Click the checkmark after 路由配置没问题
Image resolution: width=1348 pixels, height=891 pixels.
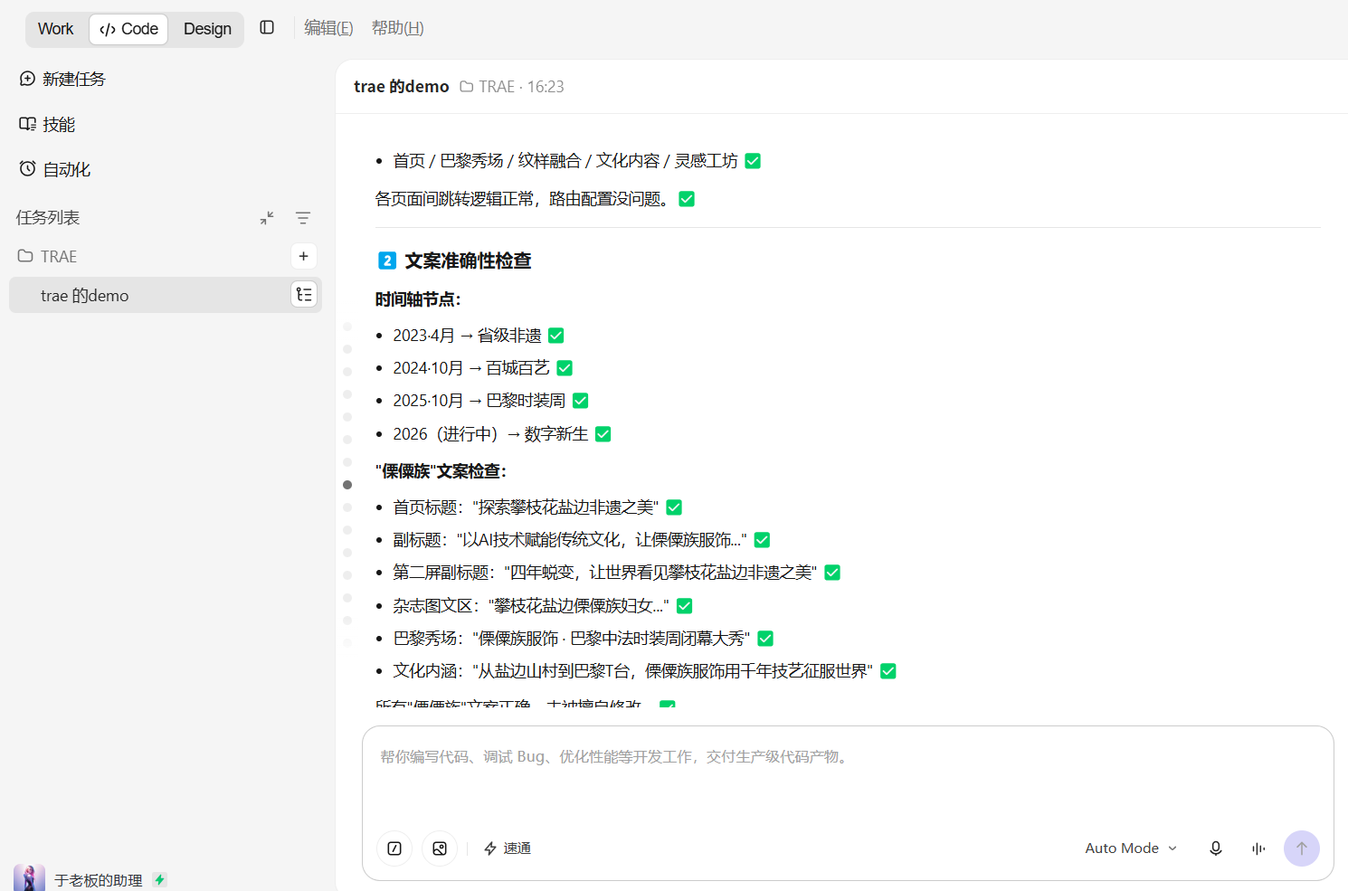click(x=687, y=199)
